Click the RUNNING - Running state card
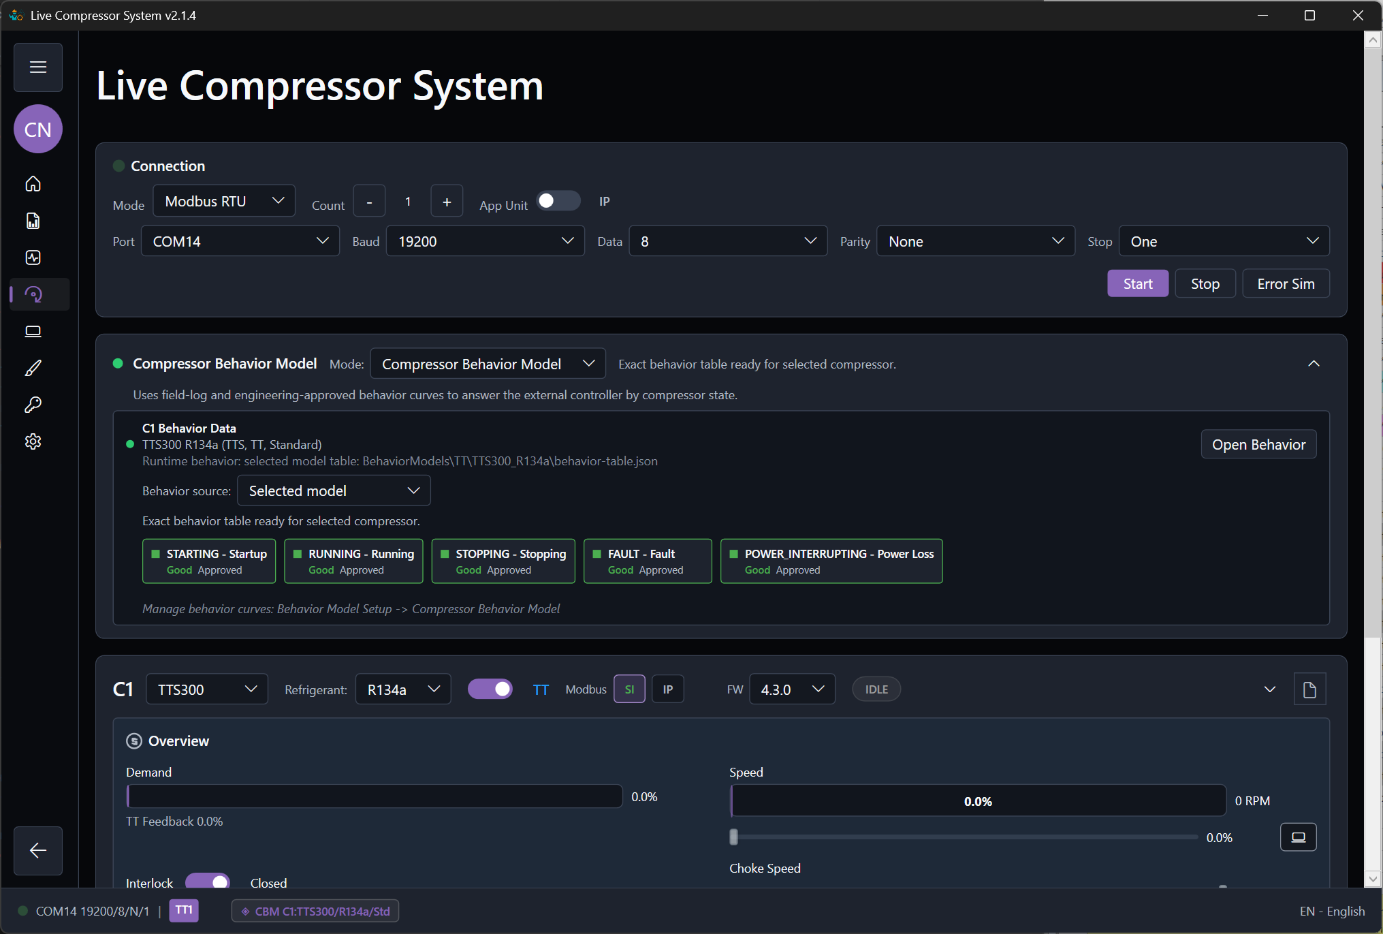This screenshot has height=934, width=1383. coord(353,561)
